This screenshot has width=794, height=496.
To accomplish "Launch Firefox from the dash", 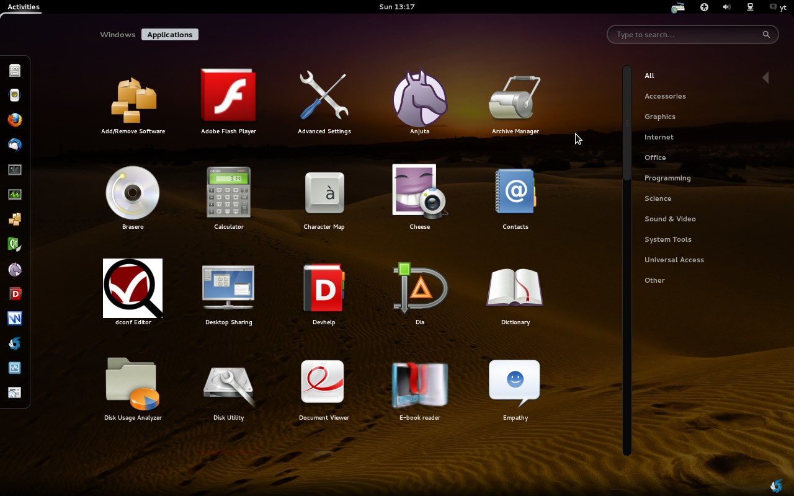I will coord(15,120).
